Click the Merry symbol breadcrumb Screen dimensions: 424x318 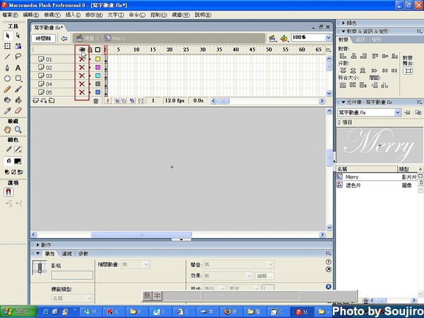click(115, 38)
